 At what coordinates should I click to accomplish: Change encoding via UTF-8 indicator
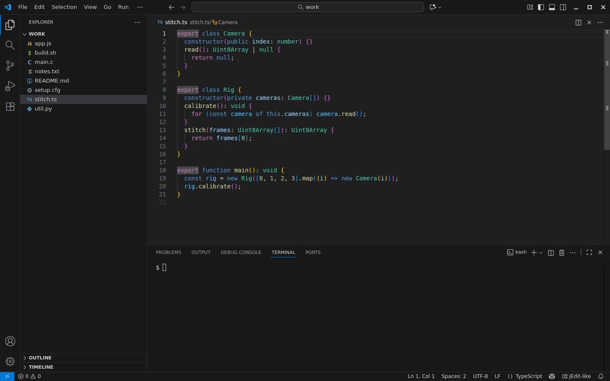point(480,376)
